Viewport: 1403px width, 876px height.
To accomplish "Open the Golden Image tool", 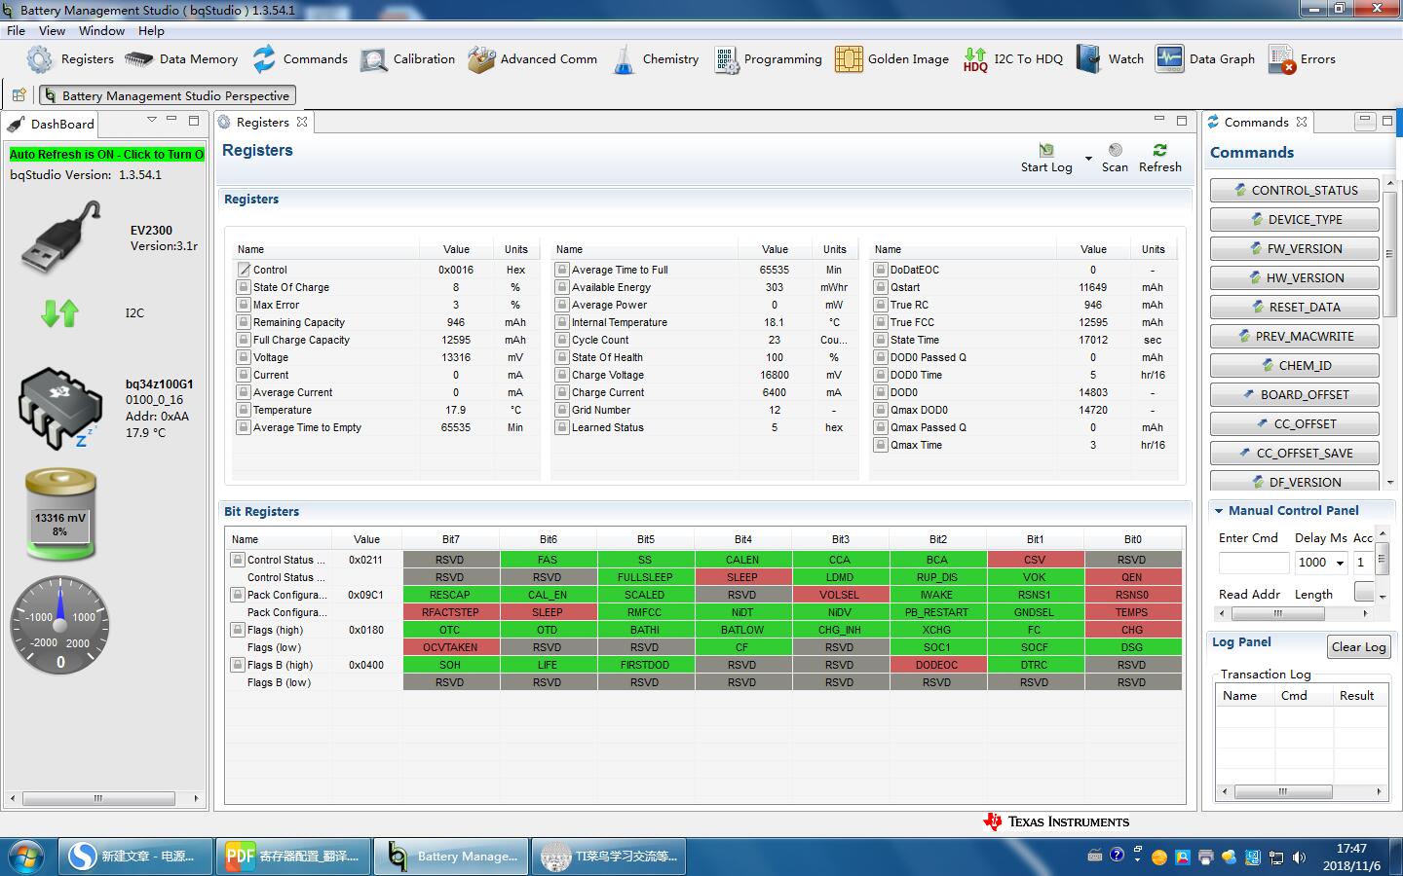I will [x=891, y=59].
